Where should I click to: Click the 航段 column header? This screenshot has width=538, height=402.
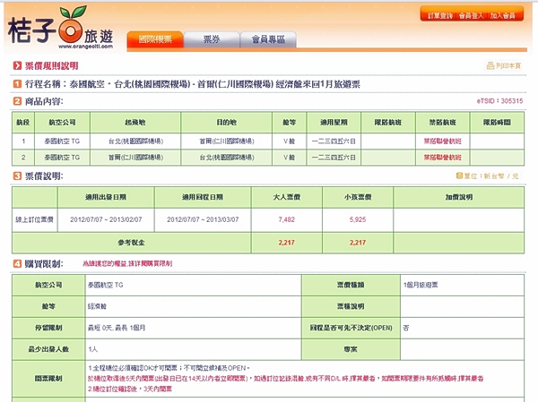click(x=23, y=123)
